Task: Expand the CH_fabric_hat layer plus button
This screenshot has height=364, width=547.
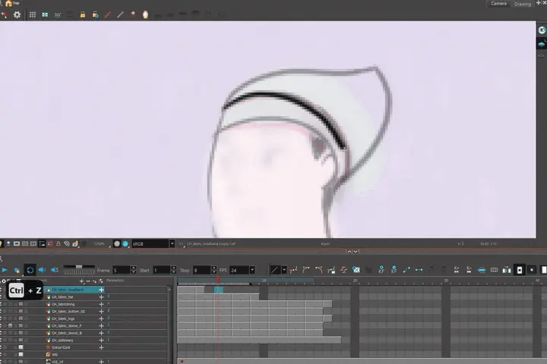Action: pyautogui.click(x=101, y=297)
